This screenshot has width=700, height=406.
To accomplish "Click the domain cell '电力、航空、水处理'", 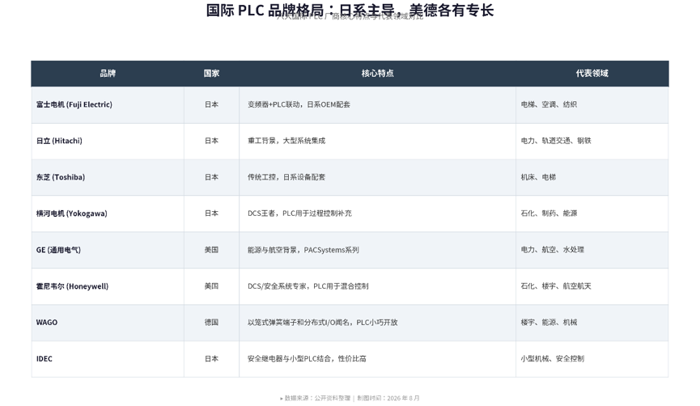I will 592,250.
